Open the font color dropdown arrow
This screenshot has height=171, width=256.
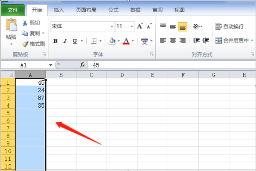(x=133, y=41)
